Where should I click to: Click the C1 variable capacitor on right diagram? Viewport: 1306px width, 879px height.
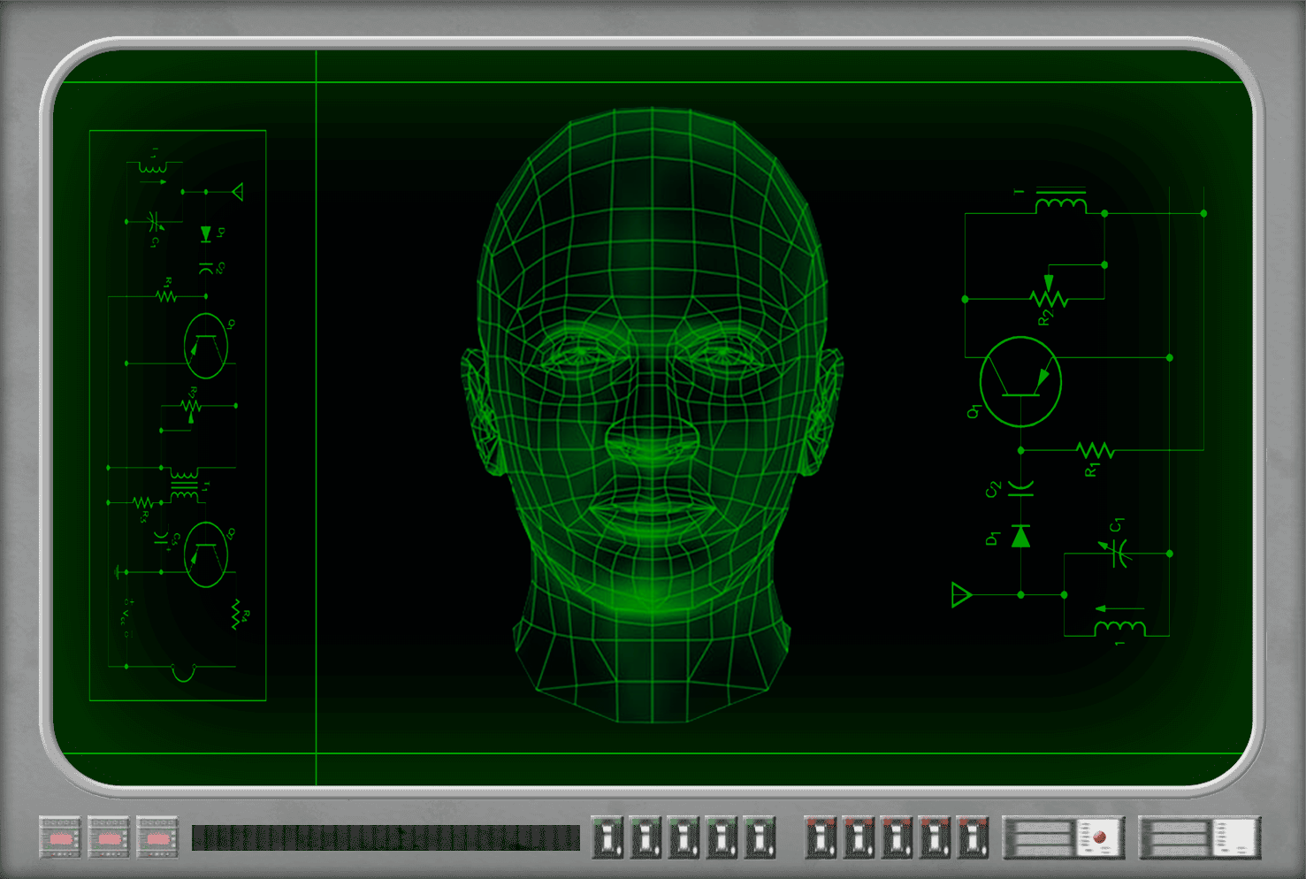tap(1118, 552)
